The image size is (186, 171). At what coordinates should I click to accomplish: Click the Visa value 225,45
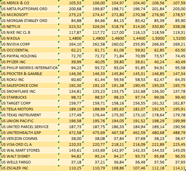point(176,144)
